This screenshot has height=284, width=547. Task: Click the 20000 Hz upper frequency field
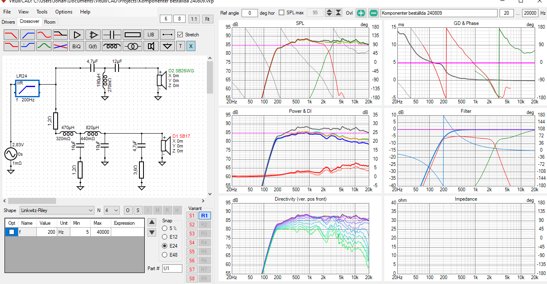[x=530, y=13]
